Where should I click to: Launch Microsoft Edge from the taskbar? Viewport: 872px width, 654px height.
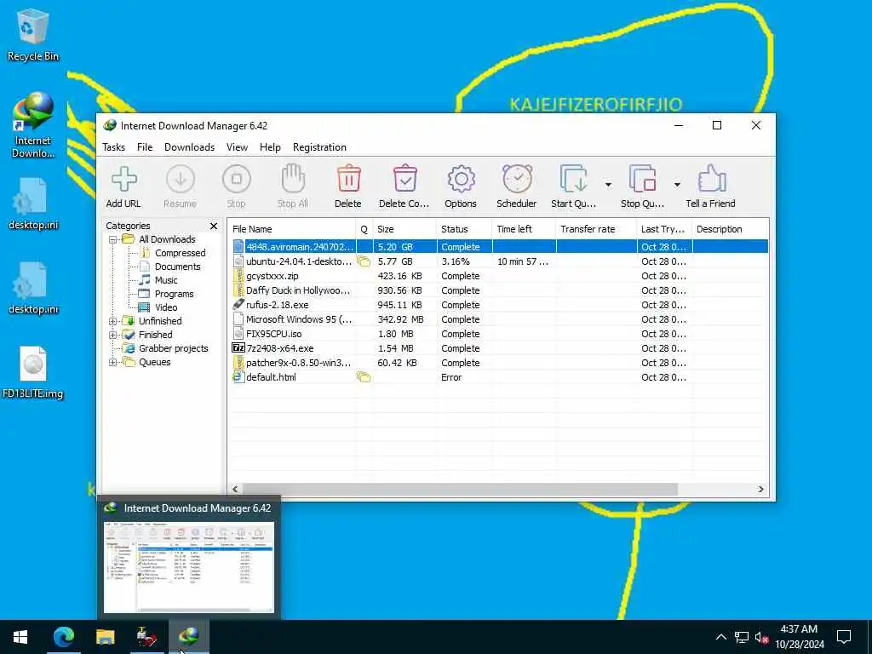click(x=63, y=637)
